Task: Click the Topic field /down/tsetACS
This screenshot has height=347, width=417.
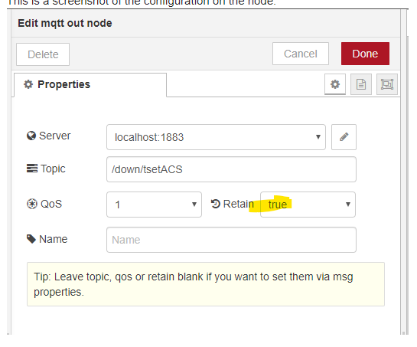Action: click(x=231, y=169)
